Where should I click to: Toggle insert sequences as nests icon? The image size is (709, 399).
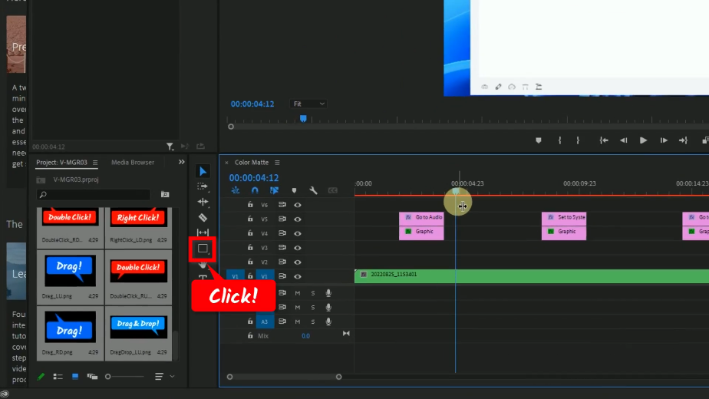(236, 190)
